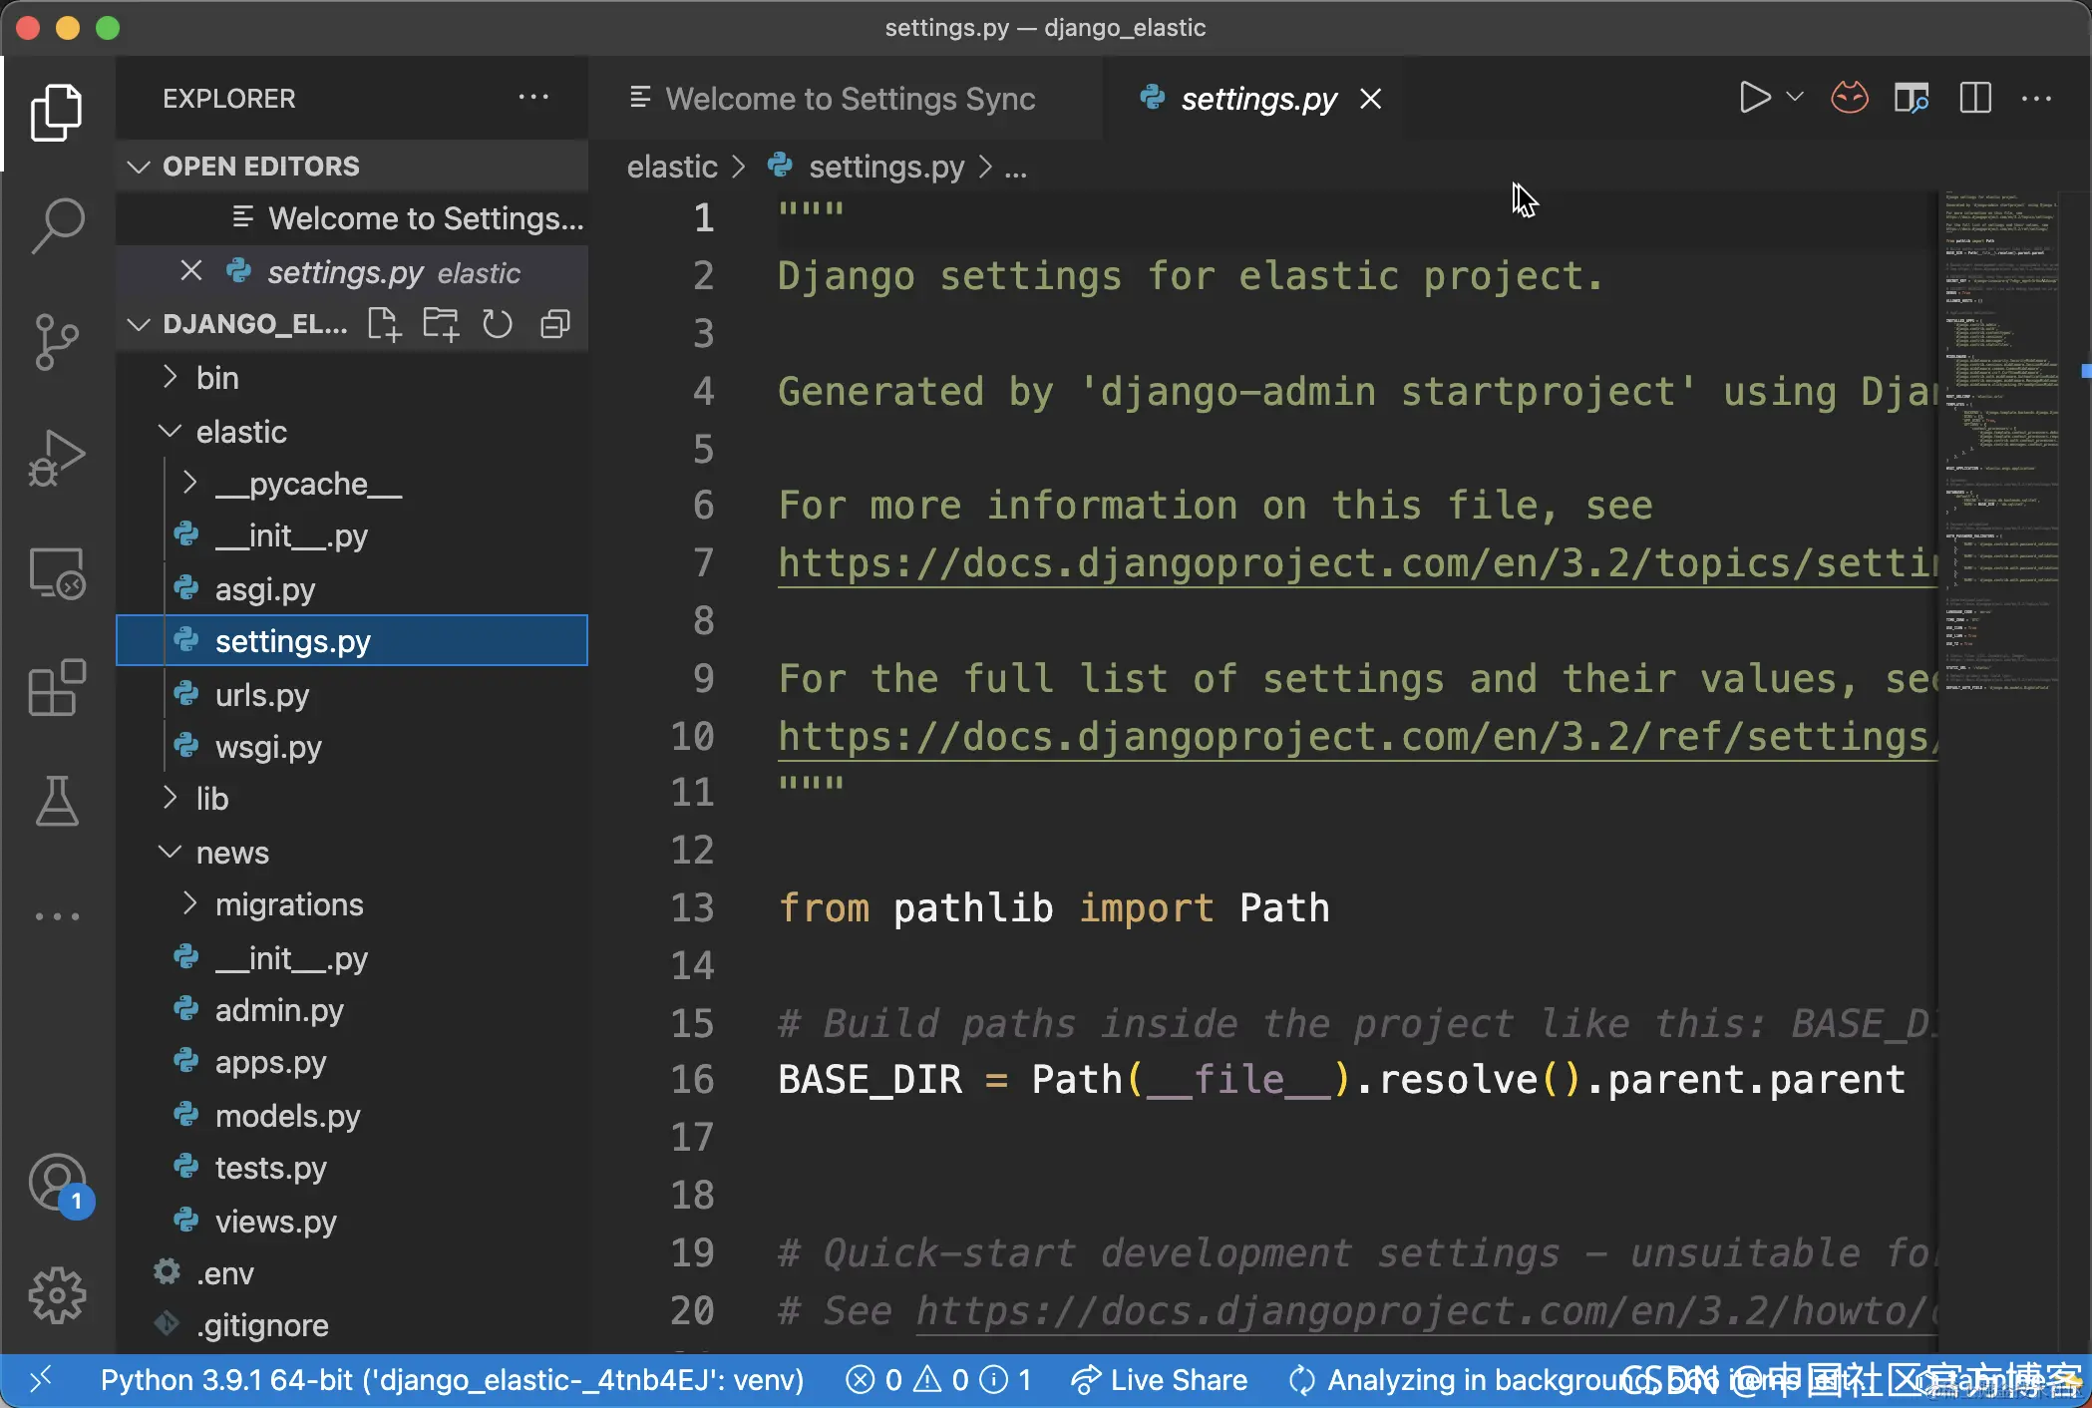Image resolution: width=2092 pixels, height=1408 pixels.
Task: Close the settings.py editor tab
Action: tap(1371, 99)
